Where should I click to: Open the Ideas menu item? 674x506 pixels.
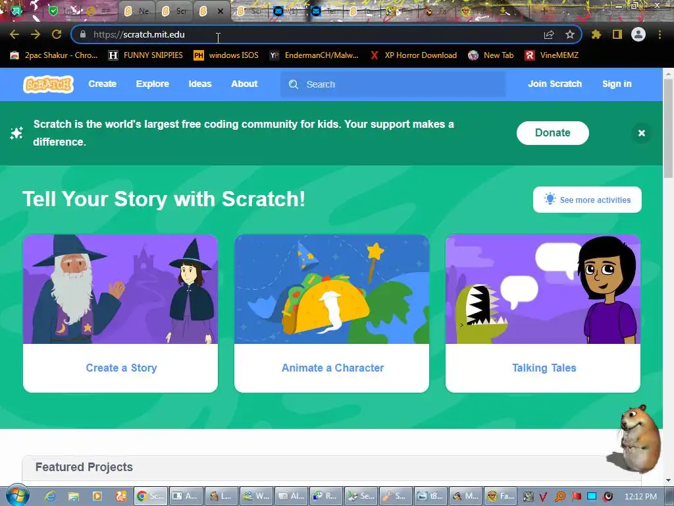click(x=200, y=84)
